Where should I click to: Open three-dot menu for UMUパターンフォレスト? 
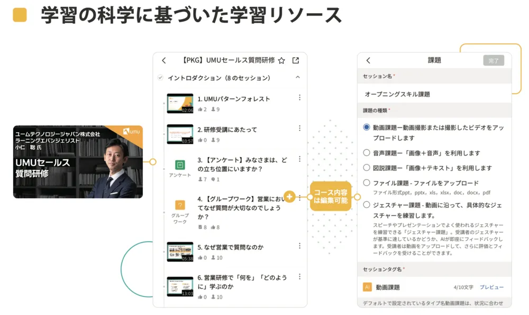(x=299, y=98)
